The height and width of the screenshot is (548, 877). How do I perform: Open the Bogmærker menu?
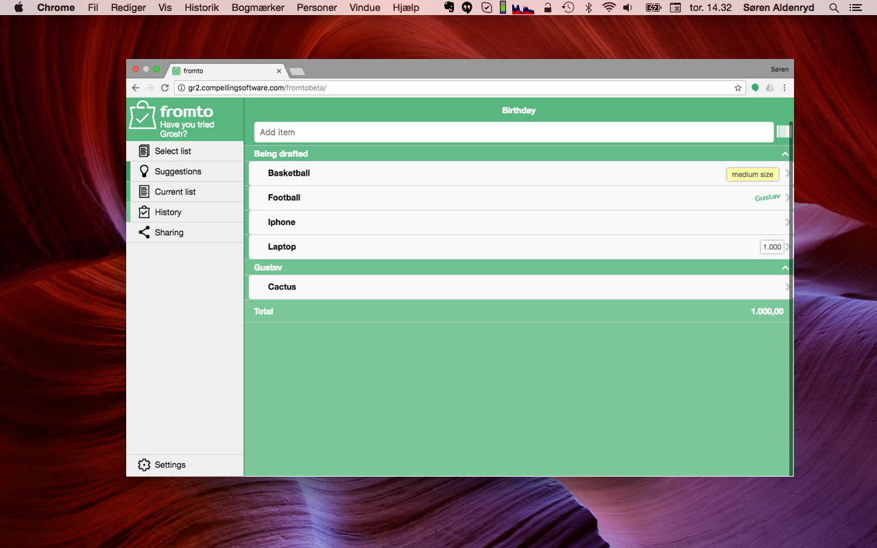(x=258, y=8)
